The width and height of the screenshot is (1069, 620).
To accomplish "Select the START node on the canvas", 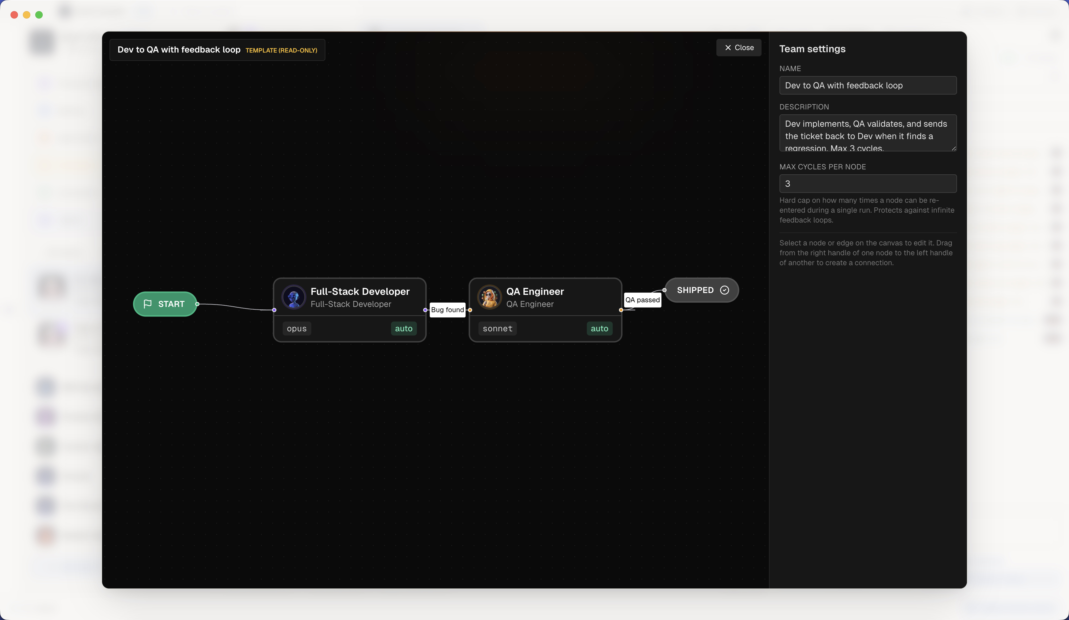I will [165, 304].
